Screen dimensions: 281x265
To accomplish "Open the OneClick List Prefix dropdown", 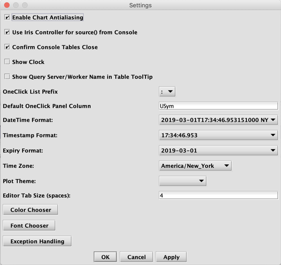I will [x=167, y=92].
